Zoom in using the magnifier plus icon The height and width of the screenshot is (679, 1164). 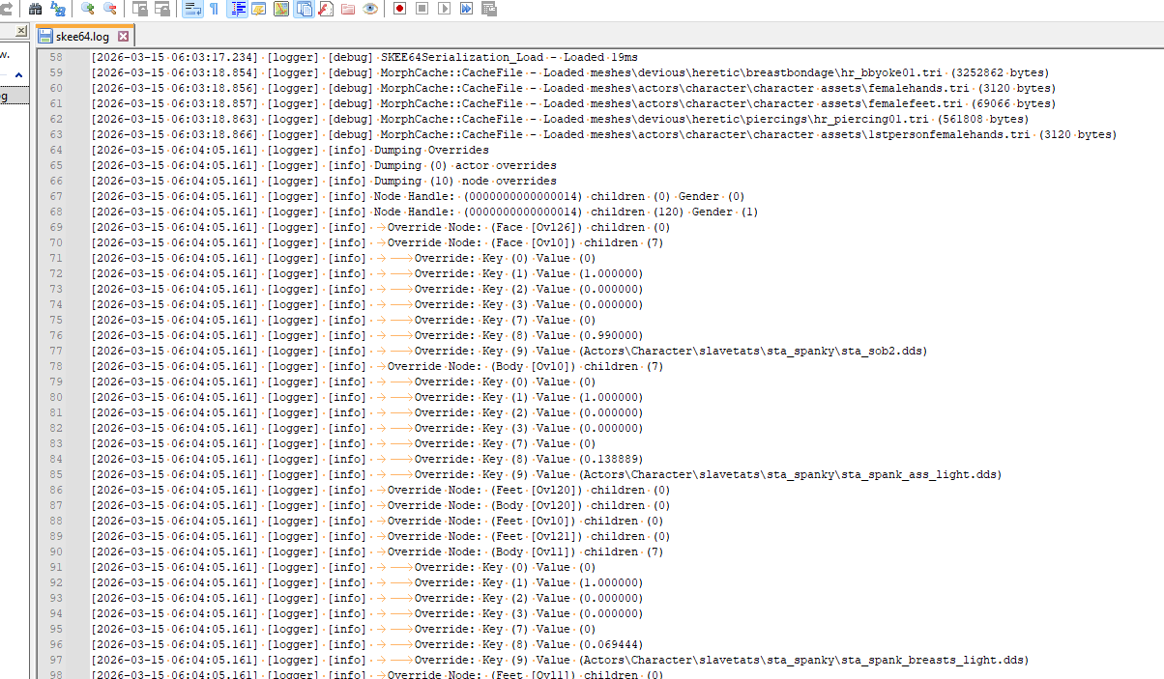click(x=88, y=9)
